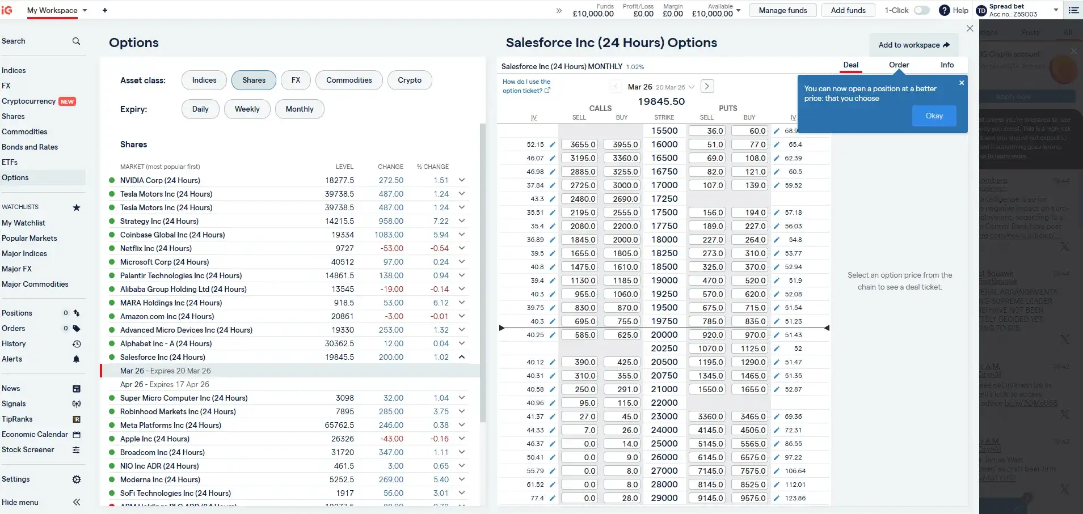Click the Add funds button

tap(848, 10)
